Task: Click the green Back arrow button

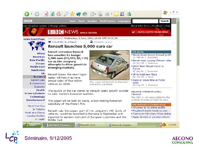Action: click(x=27, y=14)
